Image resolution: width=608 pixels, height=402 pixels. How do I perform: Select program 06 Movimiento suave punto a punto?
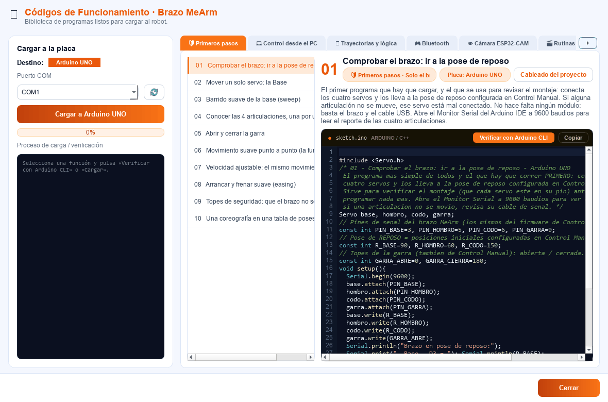(x=251, y=150)
